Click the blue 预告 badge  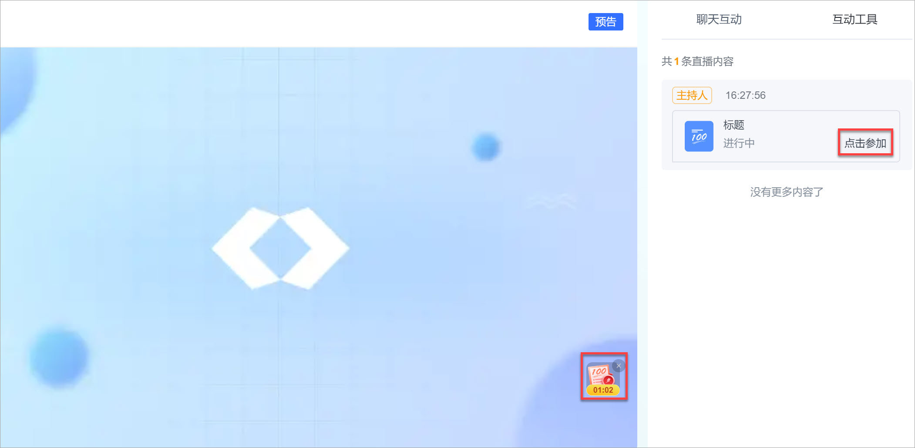[606, 22]
